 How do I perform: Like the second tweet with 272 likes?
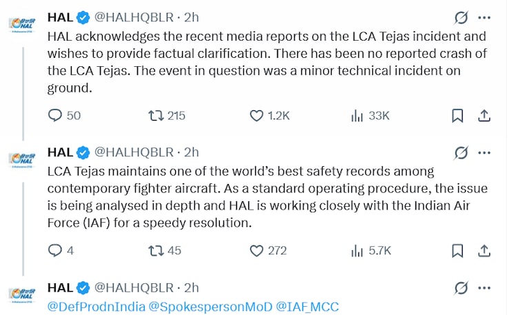click(x=256, y=250)
